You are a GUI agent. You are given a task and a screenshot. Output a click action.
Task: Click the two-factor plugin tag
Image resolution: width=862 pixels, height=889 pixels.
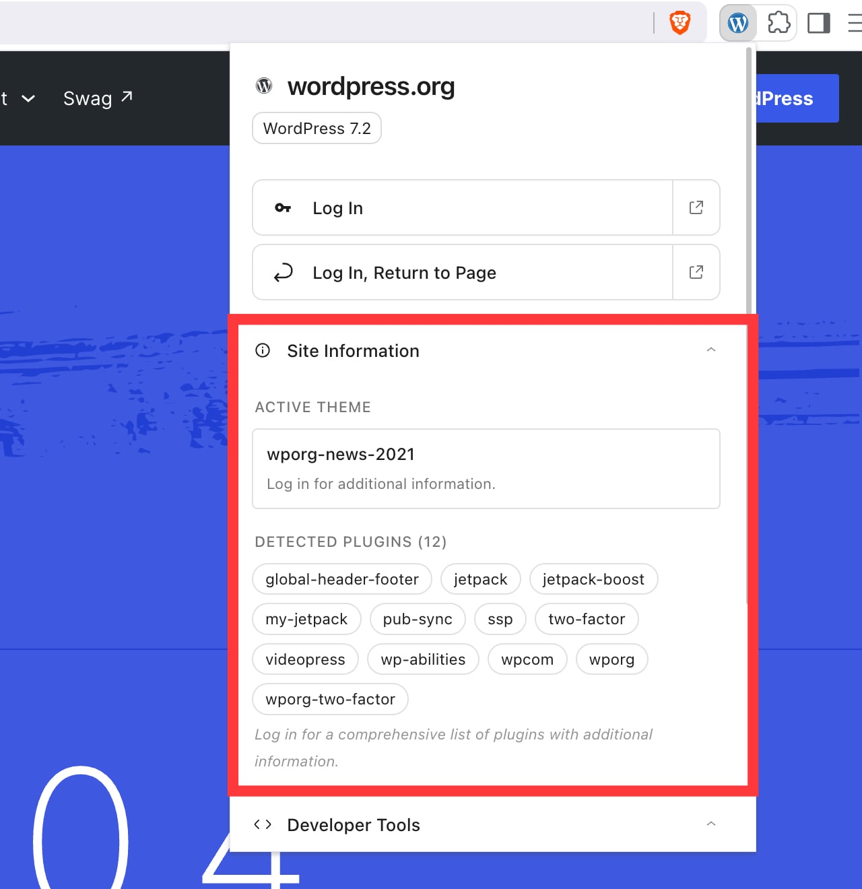587,619
